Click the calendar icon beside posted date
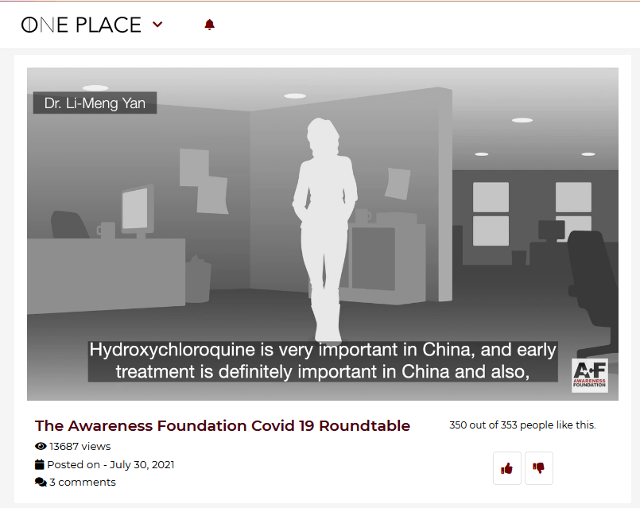Viewport: 640px width, 508px height. (40, 464)
